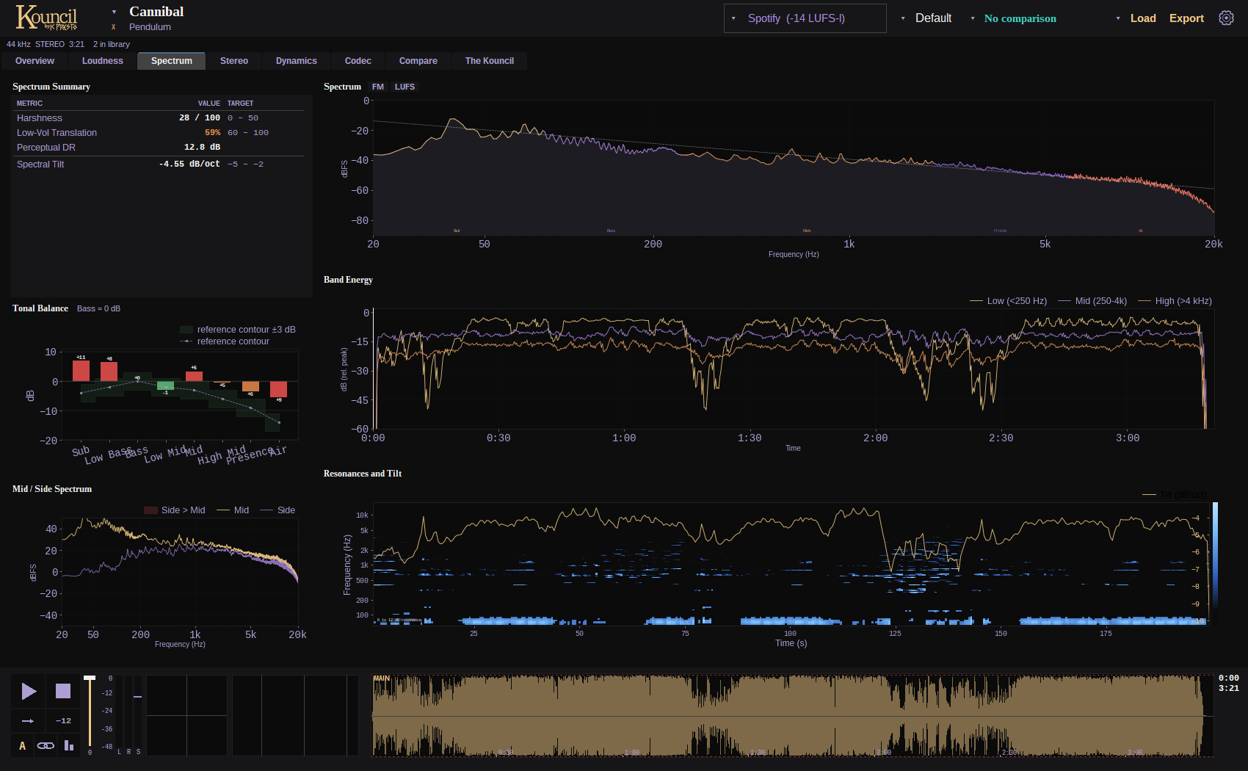Viewport: 1248px width, 771px height.
Task: Toggle the LUFS spectrum weighting button
Action: pyautogui.click(x=404, y=87)
